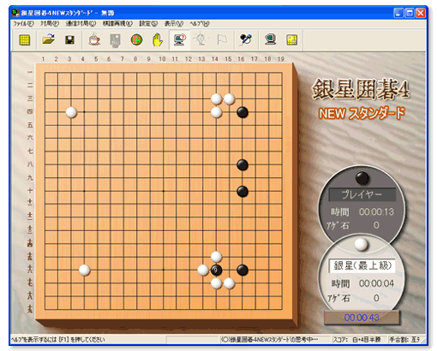437x351 pixels.
Task: Click the greyed-out icon next to the coffee cup
Action: point(116,40)
